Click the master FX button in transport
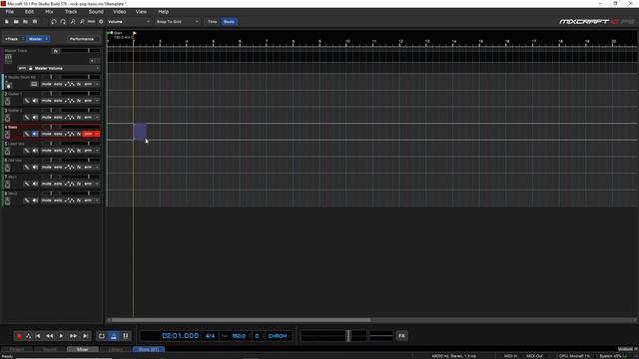This screenshot has height=359, width=639. pyautogui.click(x=401, y=336)
